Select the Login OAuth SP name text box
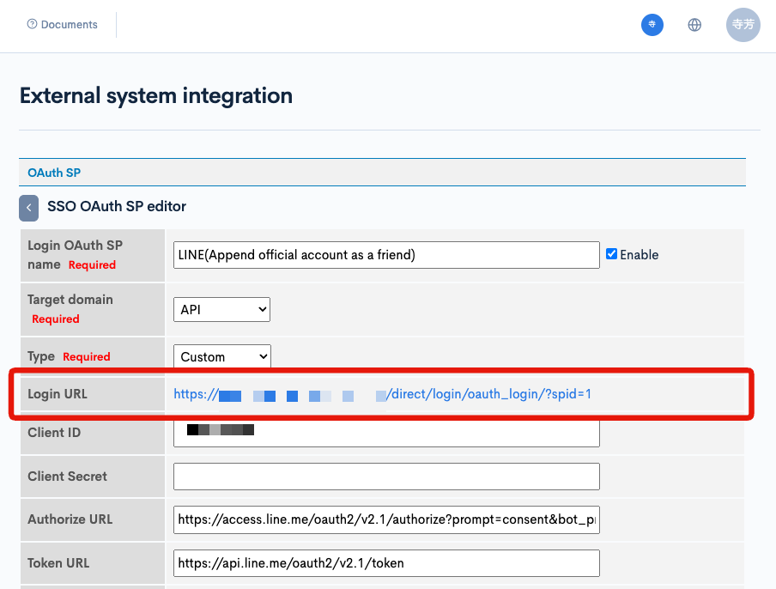The height and width of the screenshot is (589, 776). tap(386, 254)
